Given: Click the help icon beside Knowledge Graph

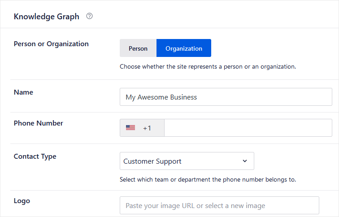Looking at the screenshot, I should coord(89,17).
